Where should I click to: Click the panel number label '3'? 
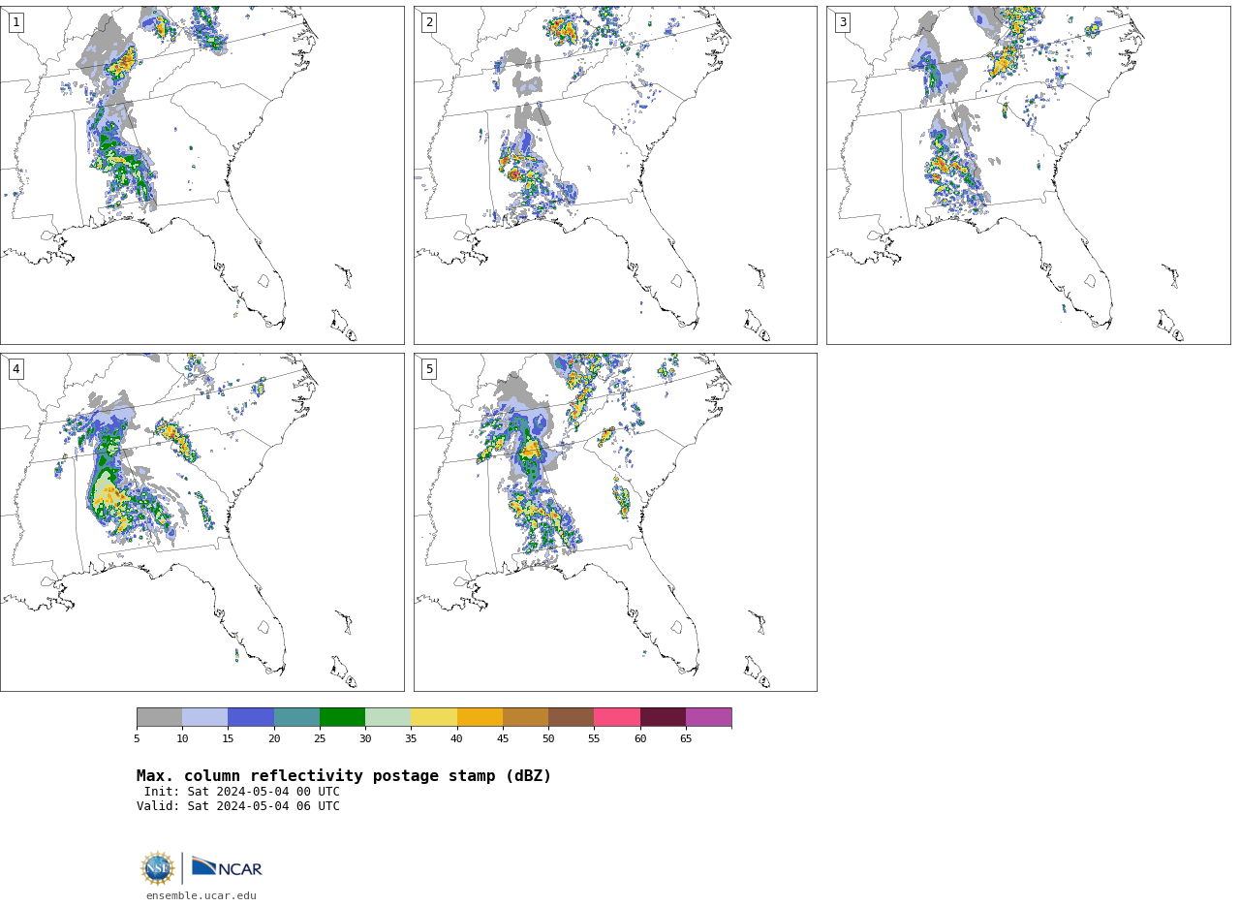click(x=843, y=22)
